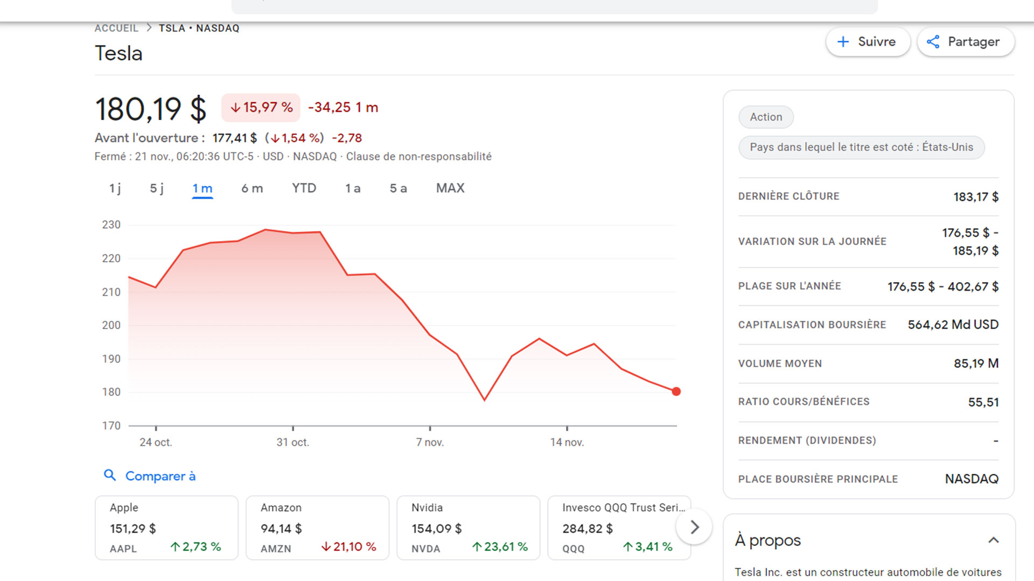Click the PLAGE SUR L'ANNÉE label
The width and height of the screenshot is (1034, 581).
tap(790, 286)
